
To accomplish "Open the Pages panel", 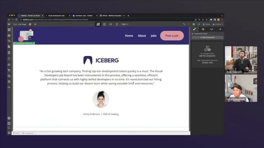I will coord(9,46).
